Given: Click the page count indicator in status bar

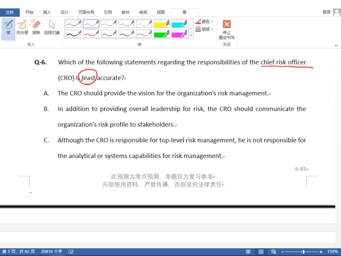Looking at the screenshot, I should pyautogui.click(x=18, y=252).
